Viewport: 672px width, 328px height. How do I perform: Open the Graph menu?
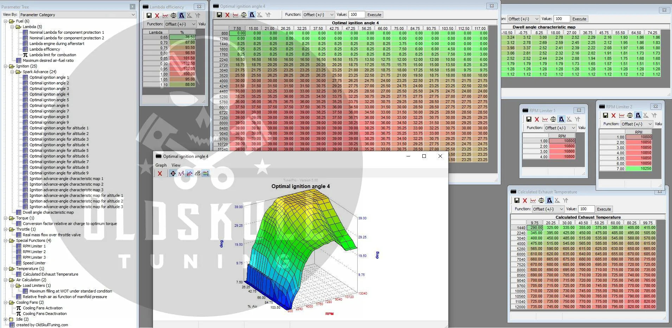[x=161, y=165]
